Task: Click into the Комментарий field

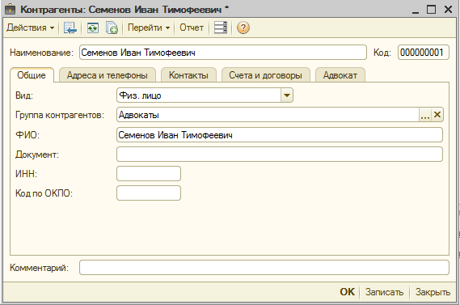Action: point(264,268)
